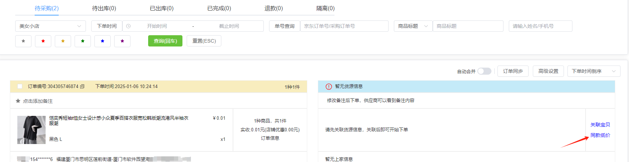Select the yellow star filter
The image size is (629, 162).
[x=63, y=41]
